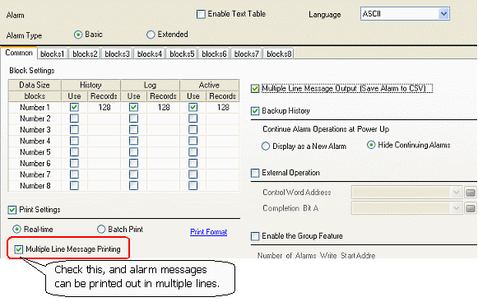The image size is (478, 302).
Task: Uncheck Active Use for Number 1
Action: (193, 107)
